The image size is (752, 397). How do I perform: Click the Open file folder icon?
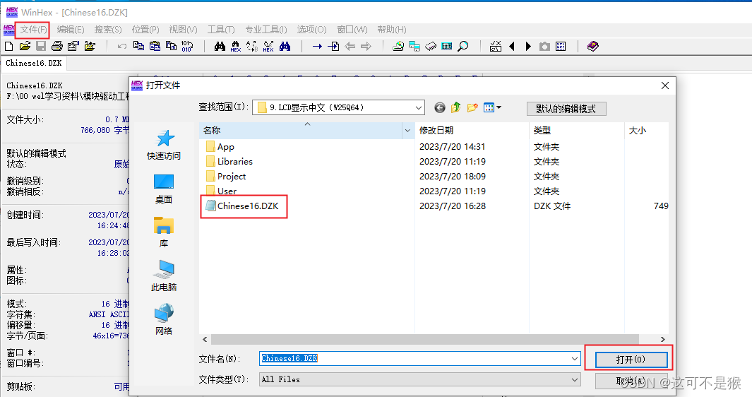coord(25,46)
